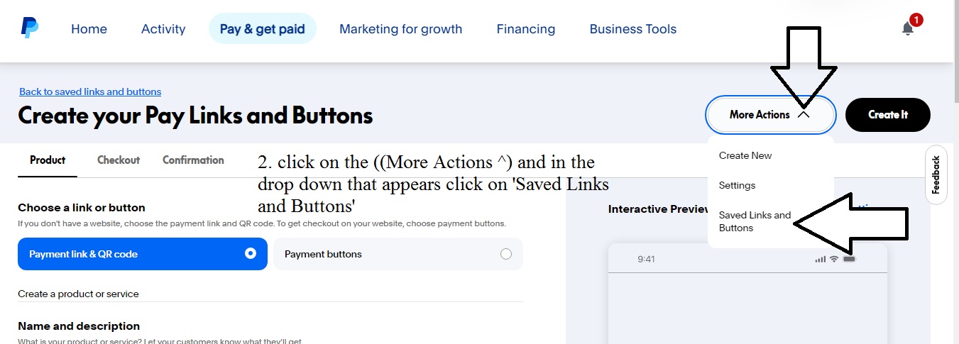Open Marketing for growth menu
959x344 pixels.
pyautogui.click(x=401, y=29)
